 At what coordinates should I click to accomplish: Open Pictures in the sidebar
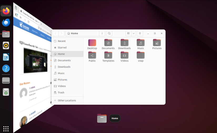click(x=68, y=79)
